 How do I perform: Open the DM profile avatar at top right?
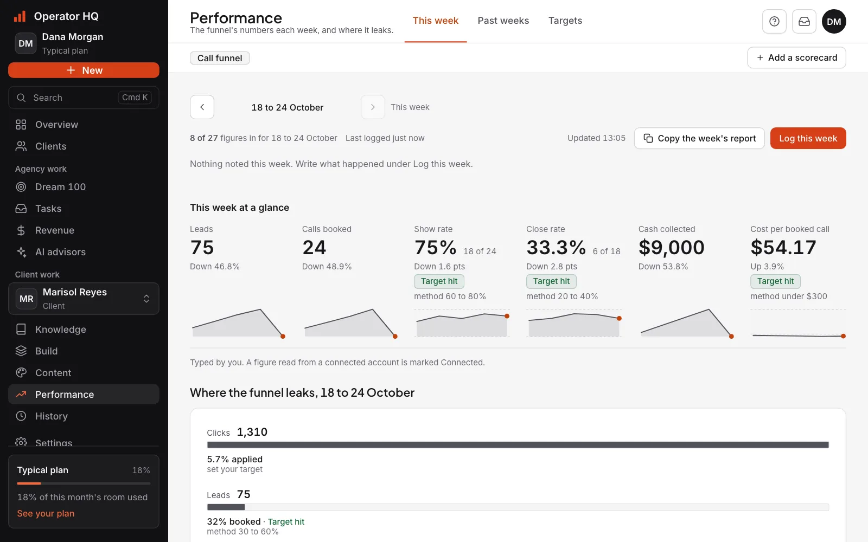tap(834, 22)
